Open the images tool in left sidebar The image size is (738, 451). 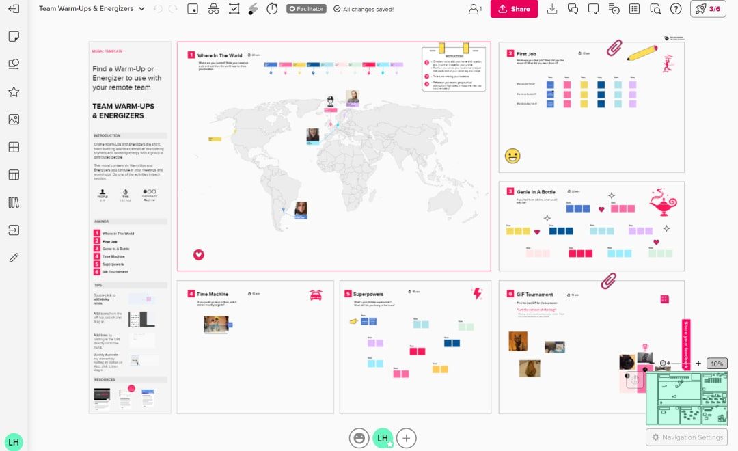coord(14,120)
